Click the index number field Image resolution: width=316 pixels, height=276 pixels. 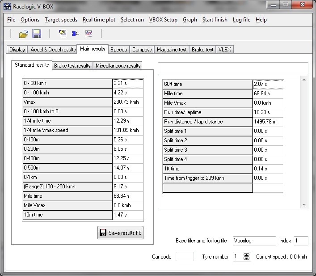click(x=300, y=241)
